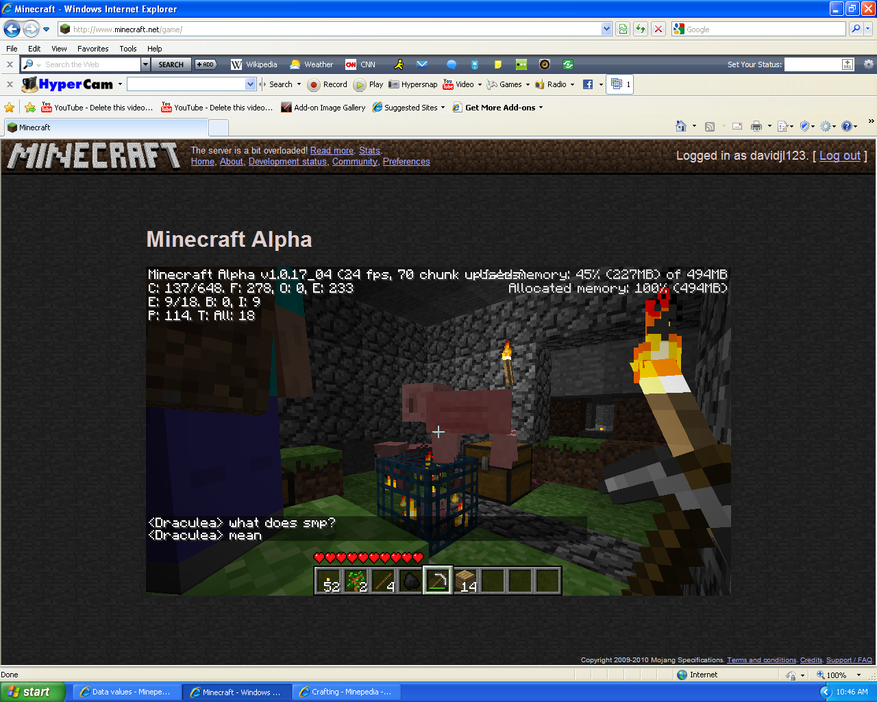The height and width of the screenshot is (702, 877).
Task: Click the Print icon in command bar
Action: 756,126
